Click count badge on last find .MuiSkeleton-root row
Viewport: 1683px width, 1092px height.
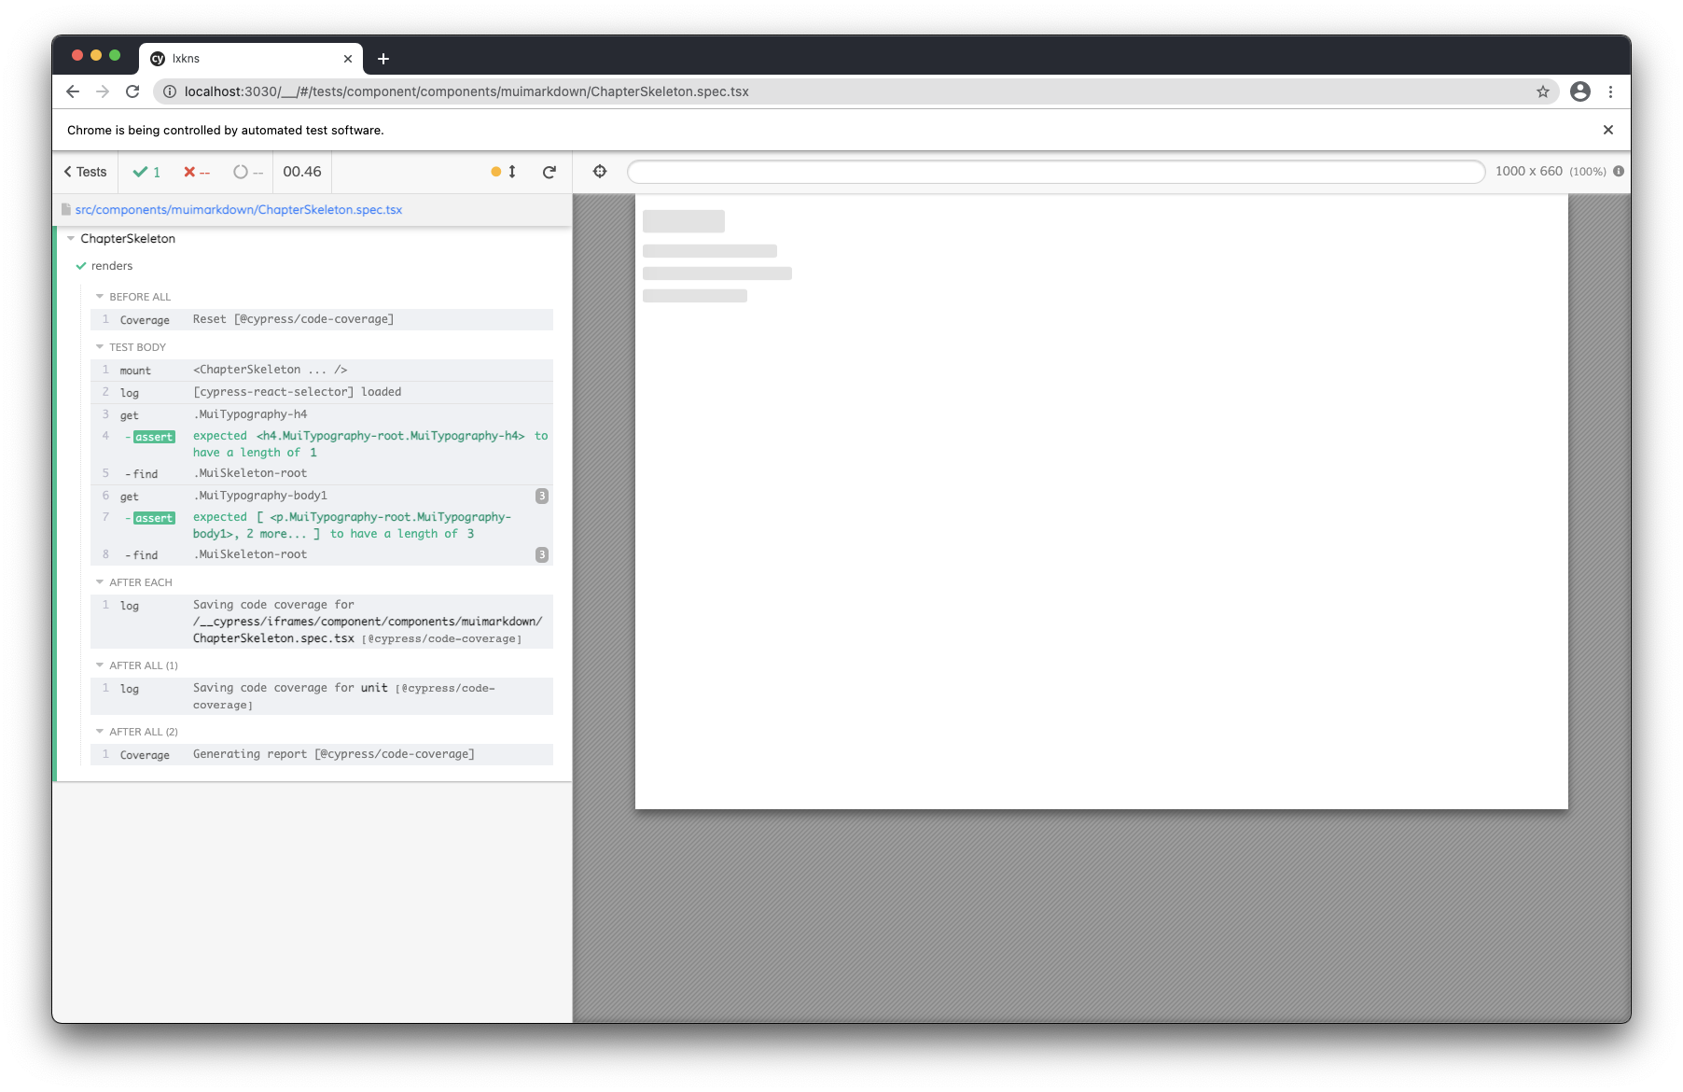[542, 554]
